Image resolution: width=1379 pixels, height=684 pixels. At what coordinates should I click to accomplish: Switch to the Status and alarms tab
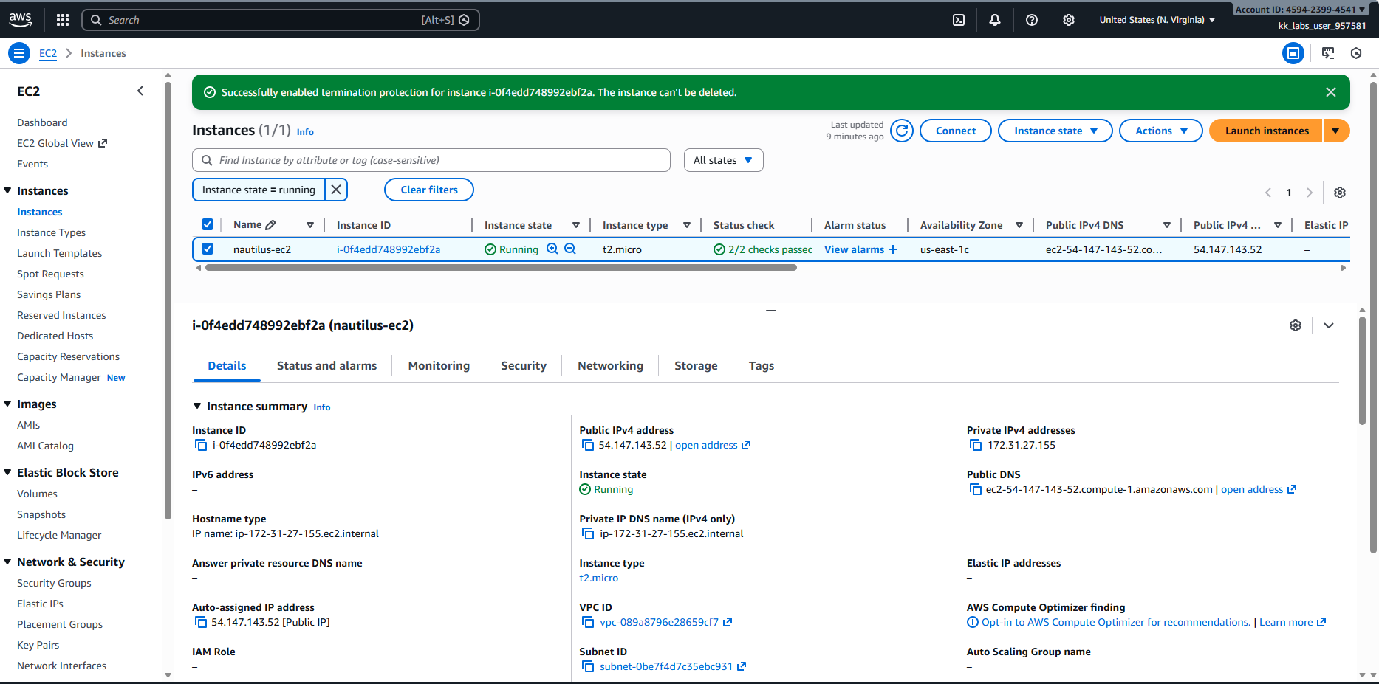326,365
